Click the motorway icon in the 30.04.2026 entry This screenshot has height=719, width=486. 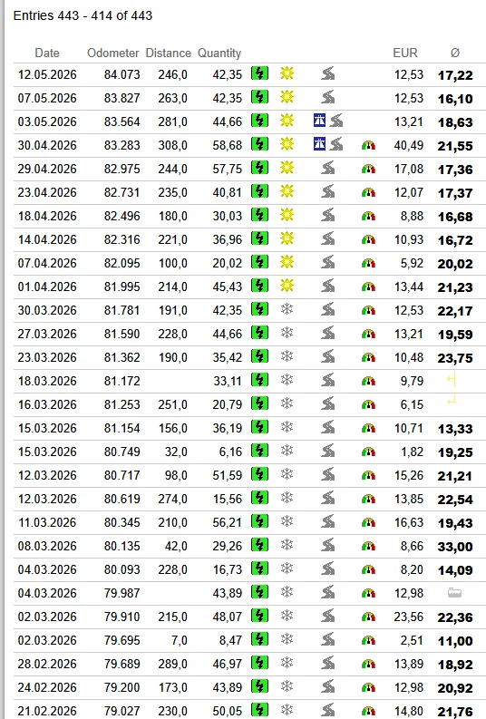click(319, 144)
